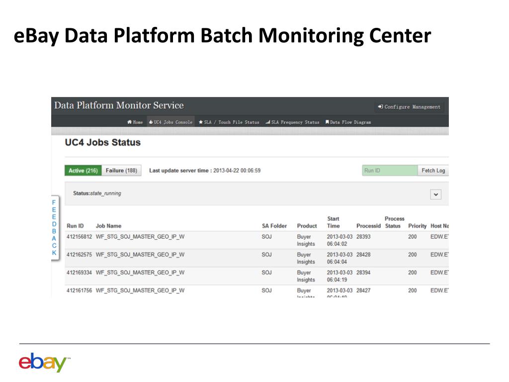509x382 pixels.
Task: Switch to the Failure (188) jobs view
Action: coord(121,171)
